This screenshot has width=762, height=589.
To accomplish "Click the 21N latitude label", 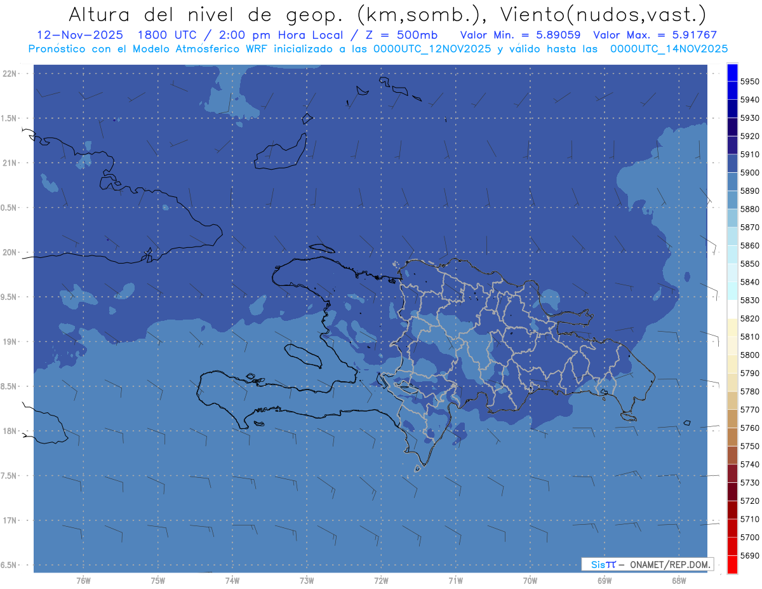I will pyautogui.click(x=11, y=163).
